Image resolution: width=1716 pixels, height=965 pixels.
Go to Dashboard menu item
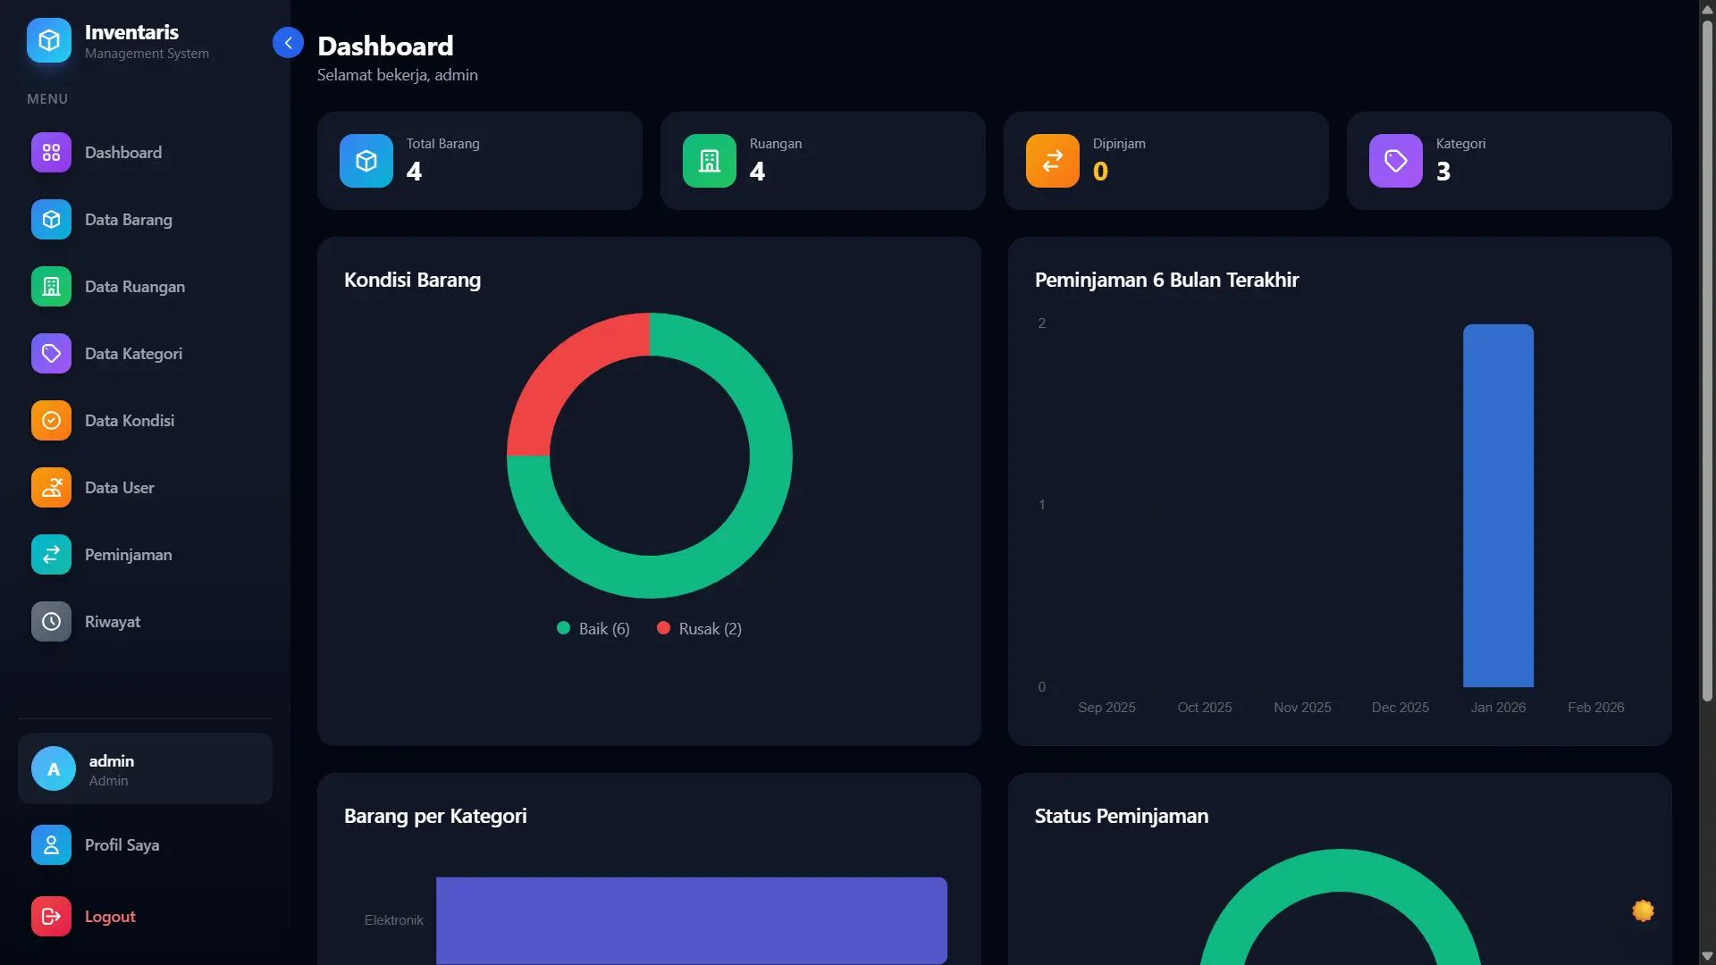pos(123,153)
